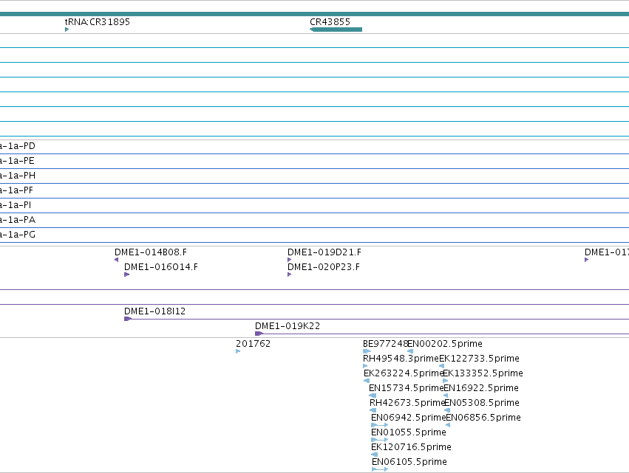
Task: Click the EN00202.5prime label
Action: pyautogui.click(x=445, y=344)
